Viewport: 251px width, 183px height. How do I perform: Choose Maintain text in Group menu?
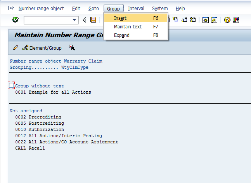pos(136,27)
